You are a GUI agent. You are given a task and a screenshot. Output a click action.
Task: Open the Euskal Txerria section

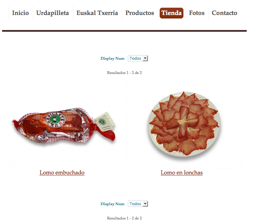click(97, 13)
